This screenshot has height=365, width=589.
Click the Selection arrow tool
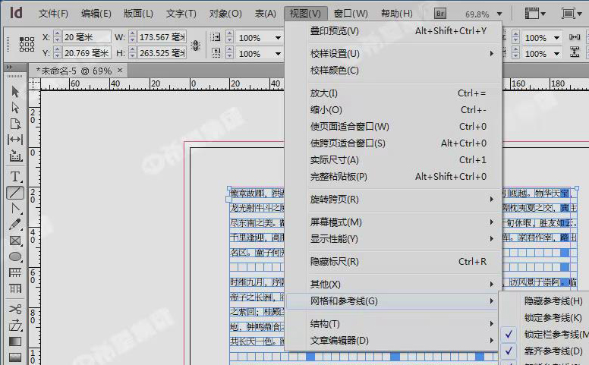15,91
